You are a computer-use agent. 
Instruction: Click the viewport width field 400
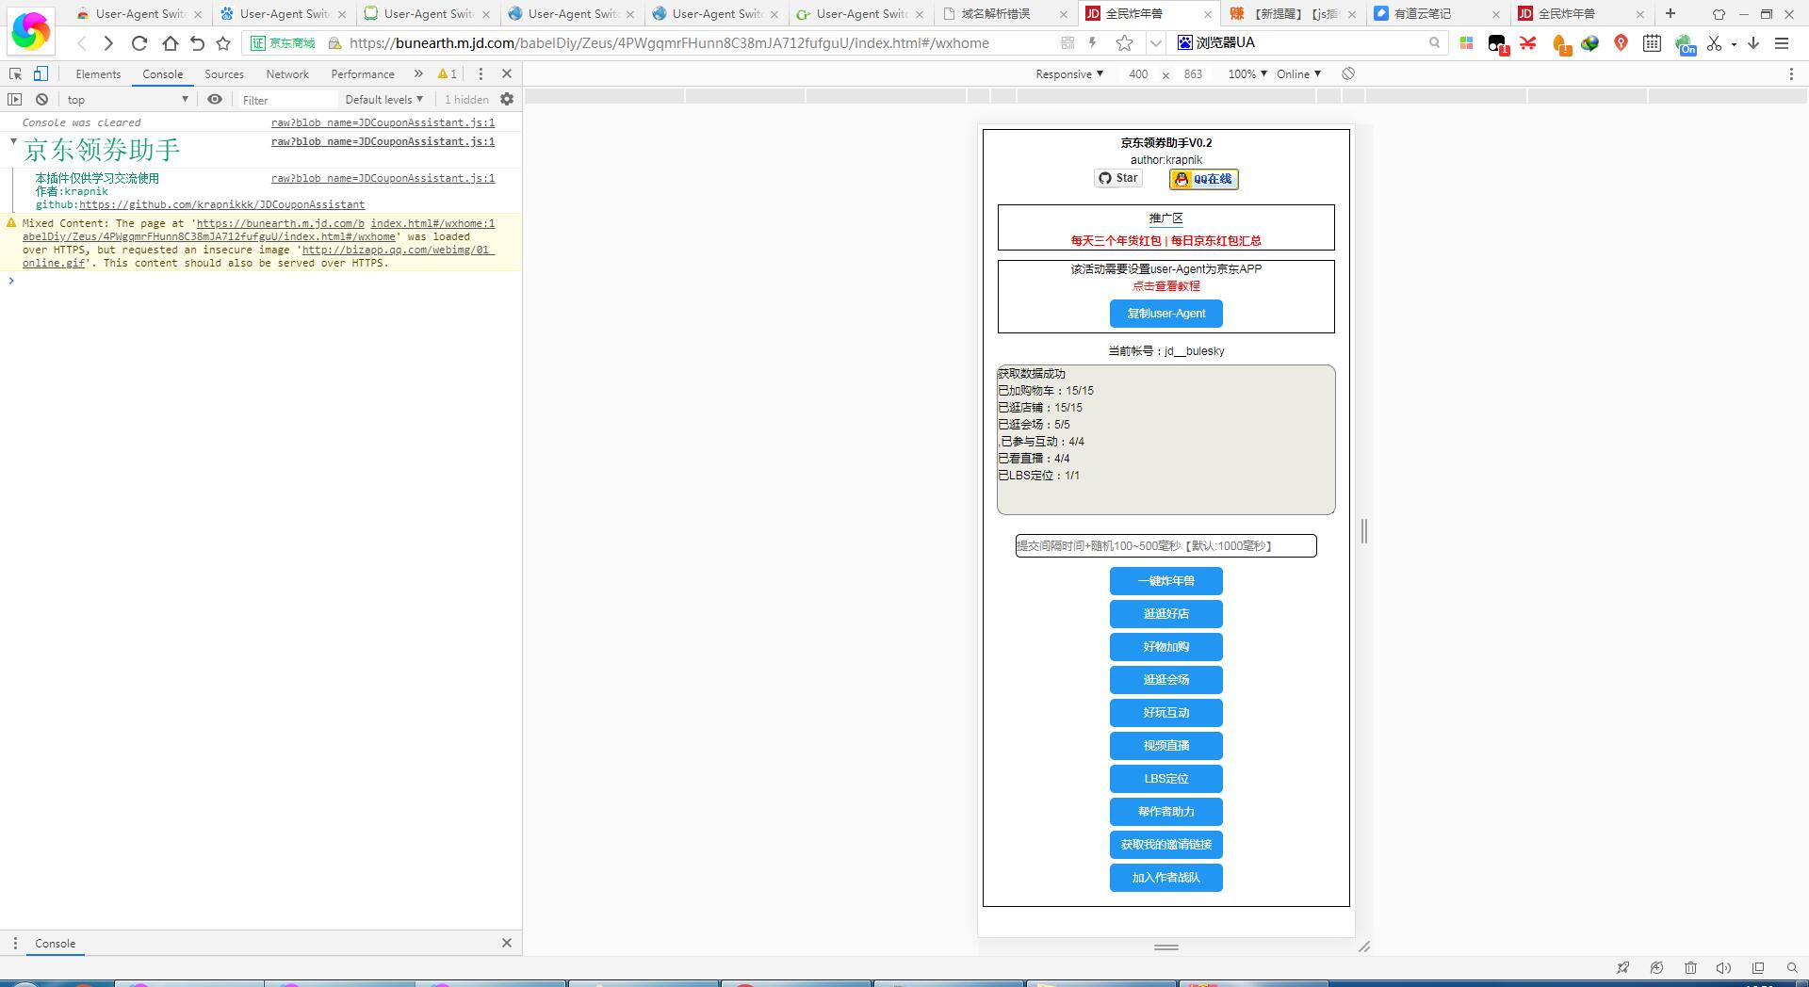(x=1138, y=73)
